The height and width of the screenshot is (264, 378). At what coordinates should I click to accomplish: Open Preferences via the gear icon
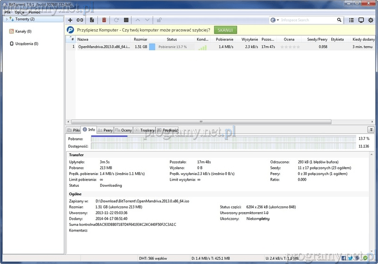(x=370, y=20)
